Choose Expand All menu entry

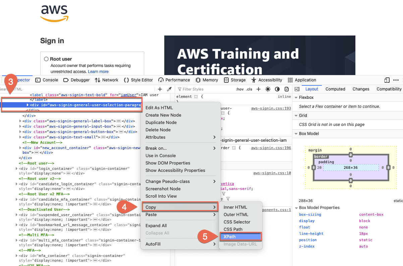181,225
